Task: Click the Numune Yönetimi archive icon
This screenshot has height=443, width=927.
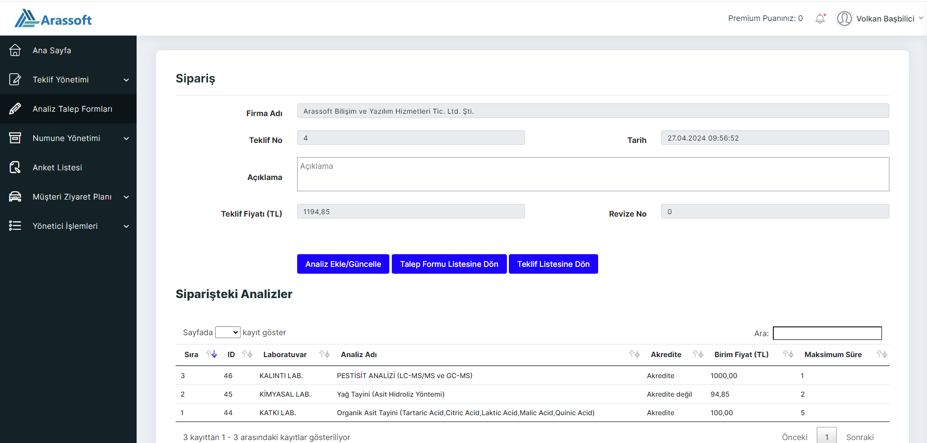Action: point(15,138)
